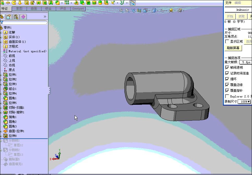Open the View Orientation dropdown arrow
This screenshot has width=252, height=175.
[149, 11]
